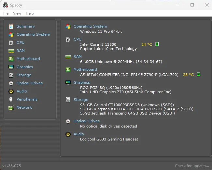Click the Audio speaker icon in summary panel
The height and width of the screenshot is (170, 212).
coord(68,134)
